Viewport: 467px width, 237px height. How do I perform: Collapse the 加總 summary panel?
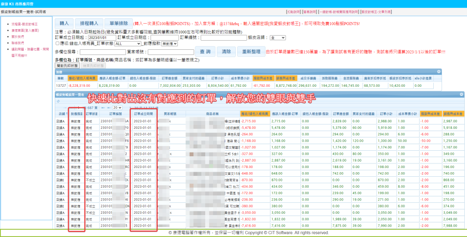(x=439, y=72)
